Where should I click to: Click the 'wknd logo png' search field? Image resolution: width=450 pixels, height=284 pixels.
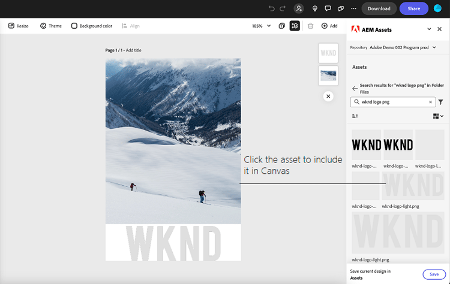click(x=393, y=102)
